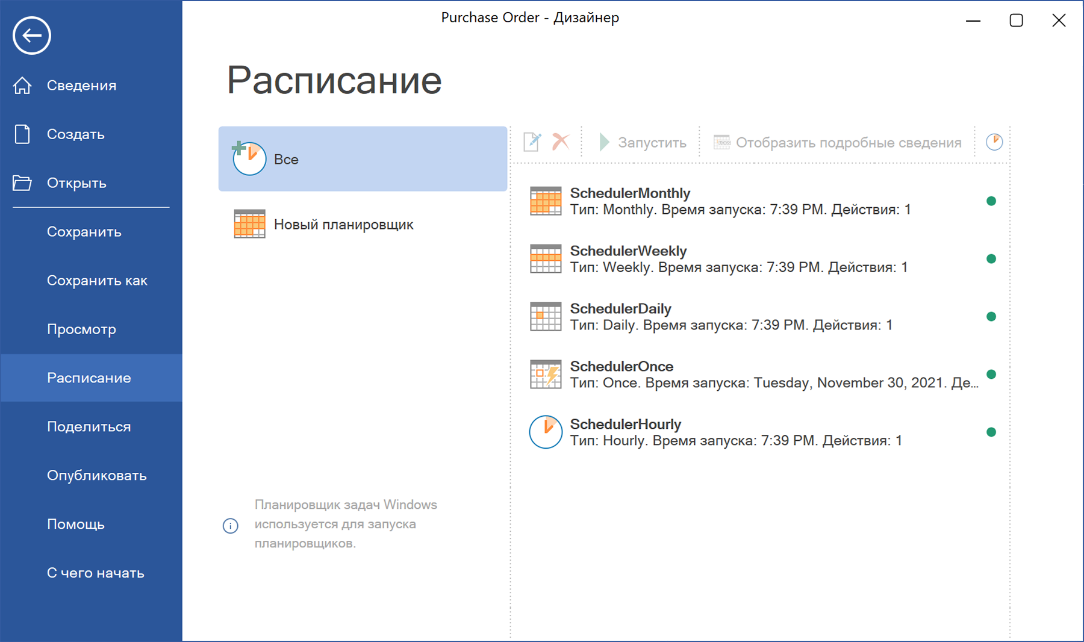Click green status dot of SchedulerOnce
1084x642 pixels.
pos(991,375)
